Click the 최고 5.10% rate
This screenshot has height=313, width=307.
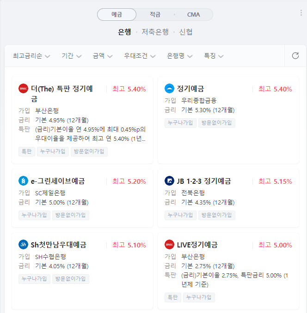click(129, 245)
